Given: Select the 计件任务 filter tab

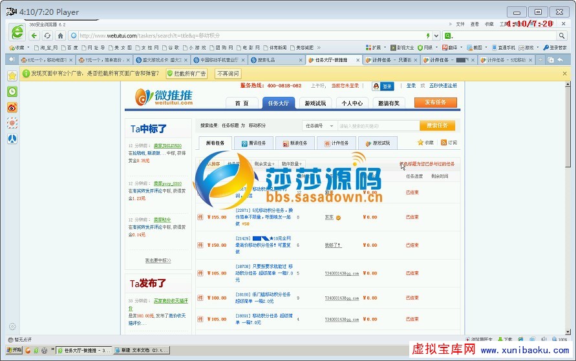Looking at the screenshot, I should (x=337, y=143).
